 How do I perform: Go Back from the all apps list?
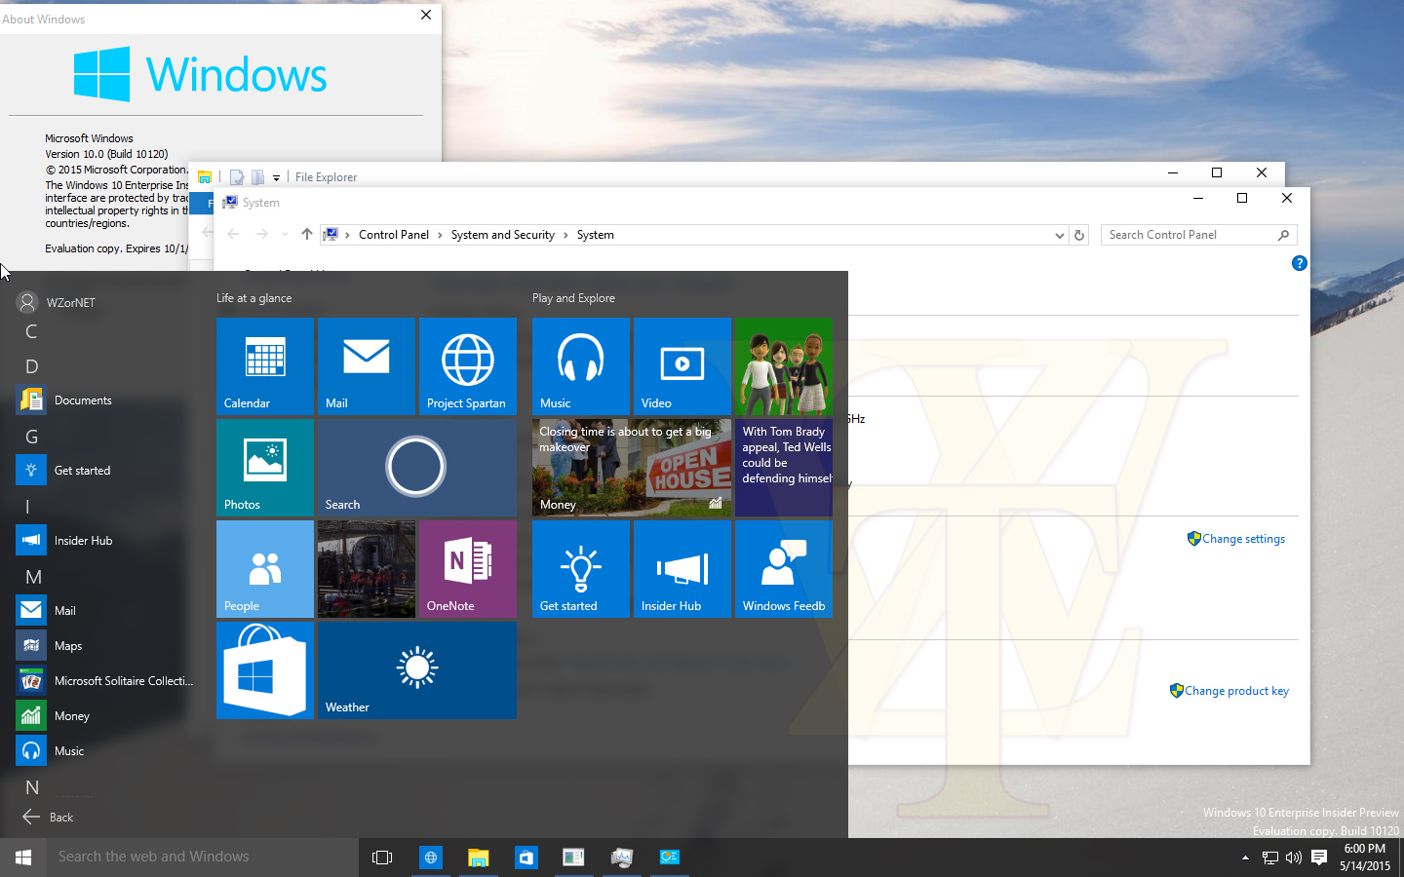click(48, 818)
